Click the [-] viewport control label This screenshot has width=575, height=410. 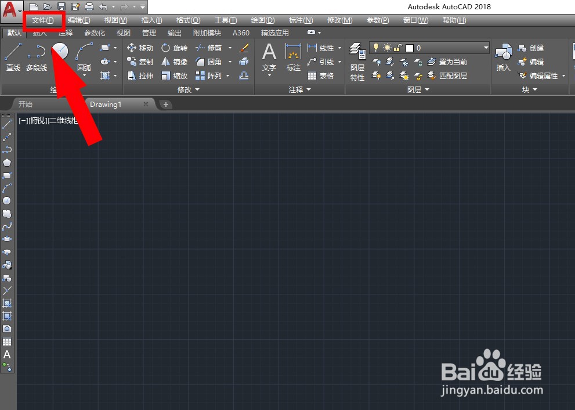(x=23, y=120)
